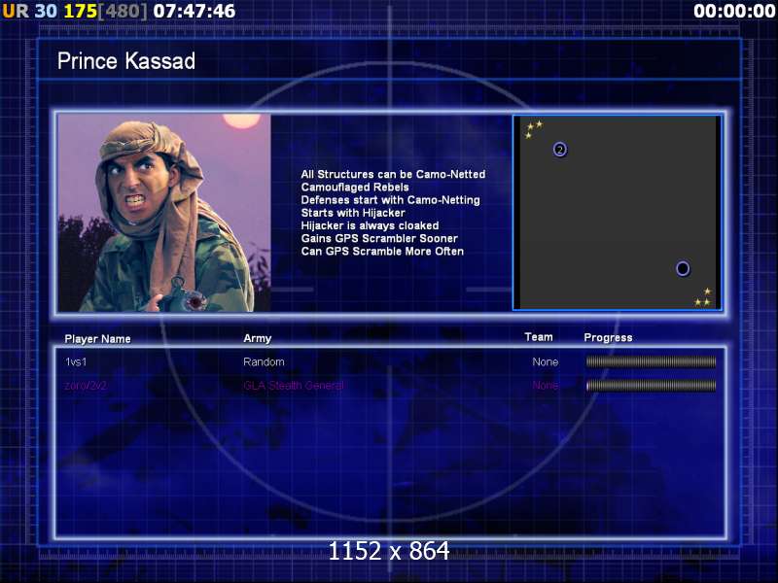This screenshot has width=778, height=583.
Task: Click the GLA Stealth General army entry
Action: pos(293,386)
